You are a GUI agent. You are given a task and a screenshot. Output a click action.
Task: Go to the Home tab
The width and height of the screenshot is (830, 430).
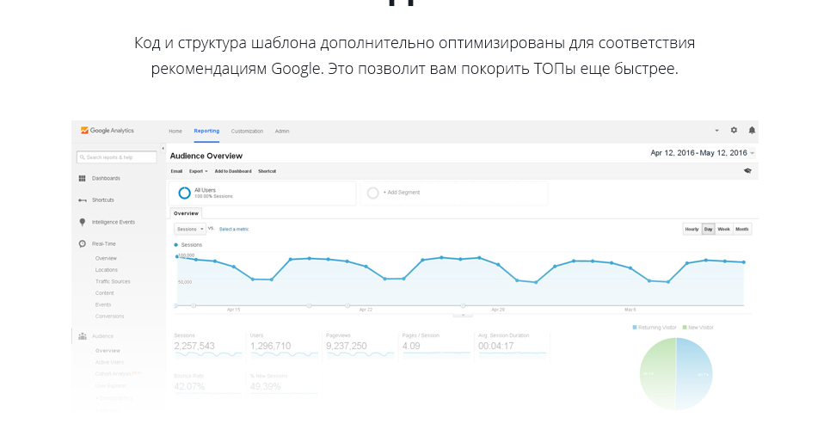point(175,131)
